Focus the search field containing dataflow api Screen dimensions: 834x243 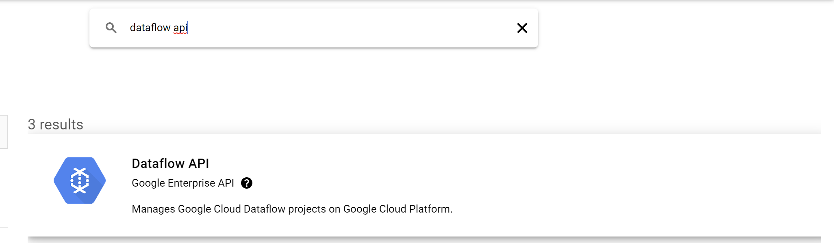coord(314,28)
